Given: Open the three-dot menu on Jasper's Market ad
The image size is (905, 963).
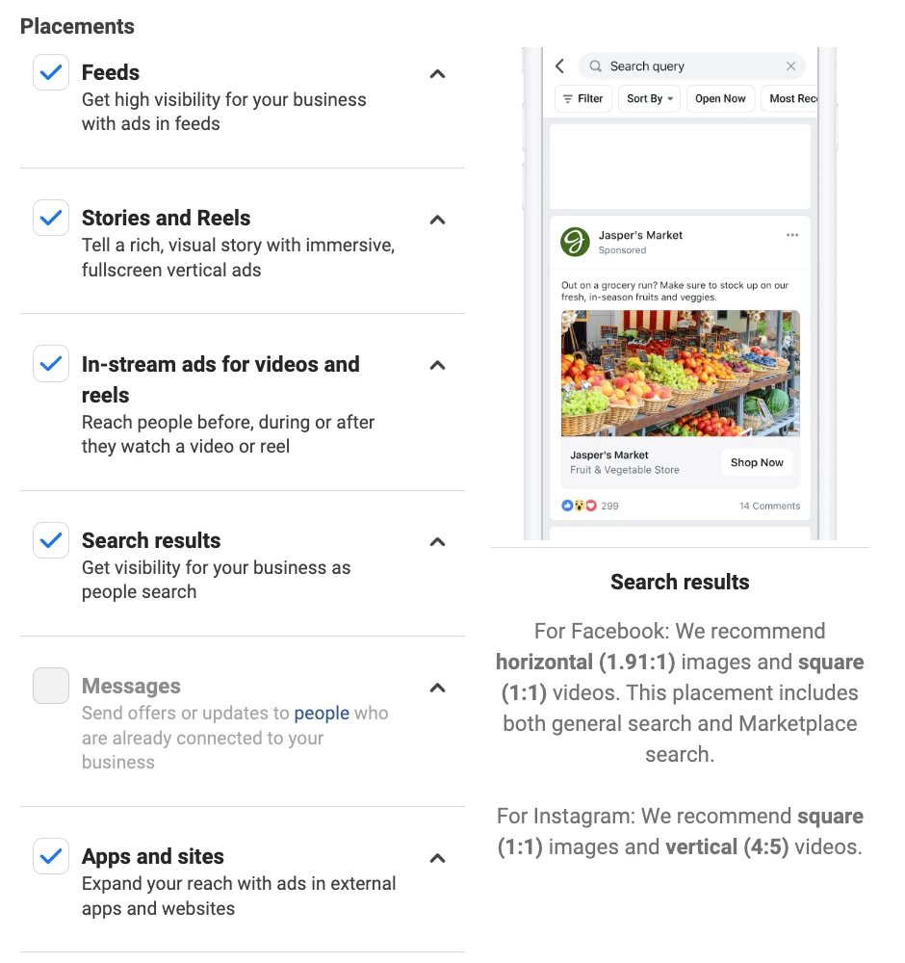Looking at the screenshot, I should point(792,235).
